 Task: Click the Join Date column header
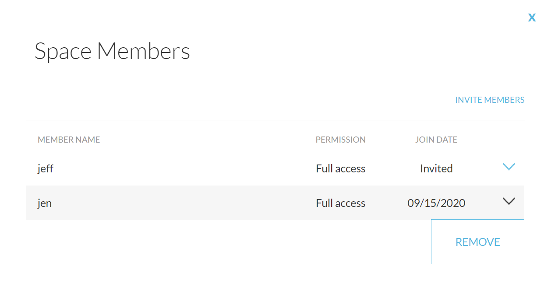[x=436, y=140]
